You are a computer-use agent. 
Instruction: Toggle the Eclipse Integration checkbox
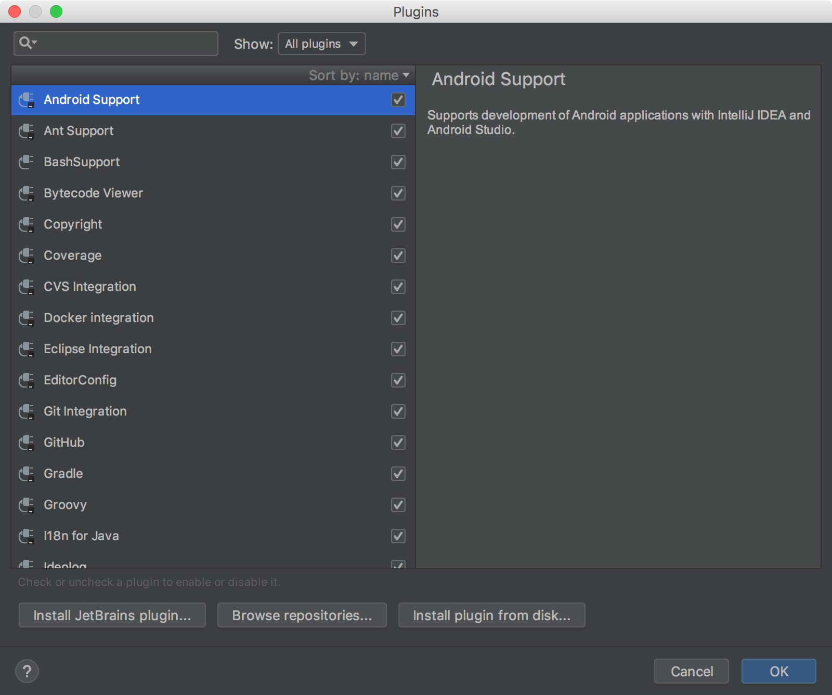pos(398,349)
